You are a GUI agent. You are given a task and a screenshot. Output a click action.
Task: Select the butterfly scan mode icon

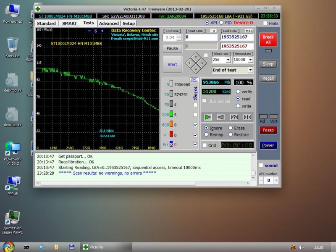click(x=248, y=117)
